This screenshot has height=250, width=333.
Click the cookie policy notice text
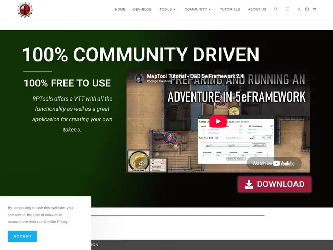coord(41,215)
